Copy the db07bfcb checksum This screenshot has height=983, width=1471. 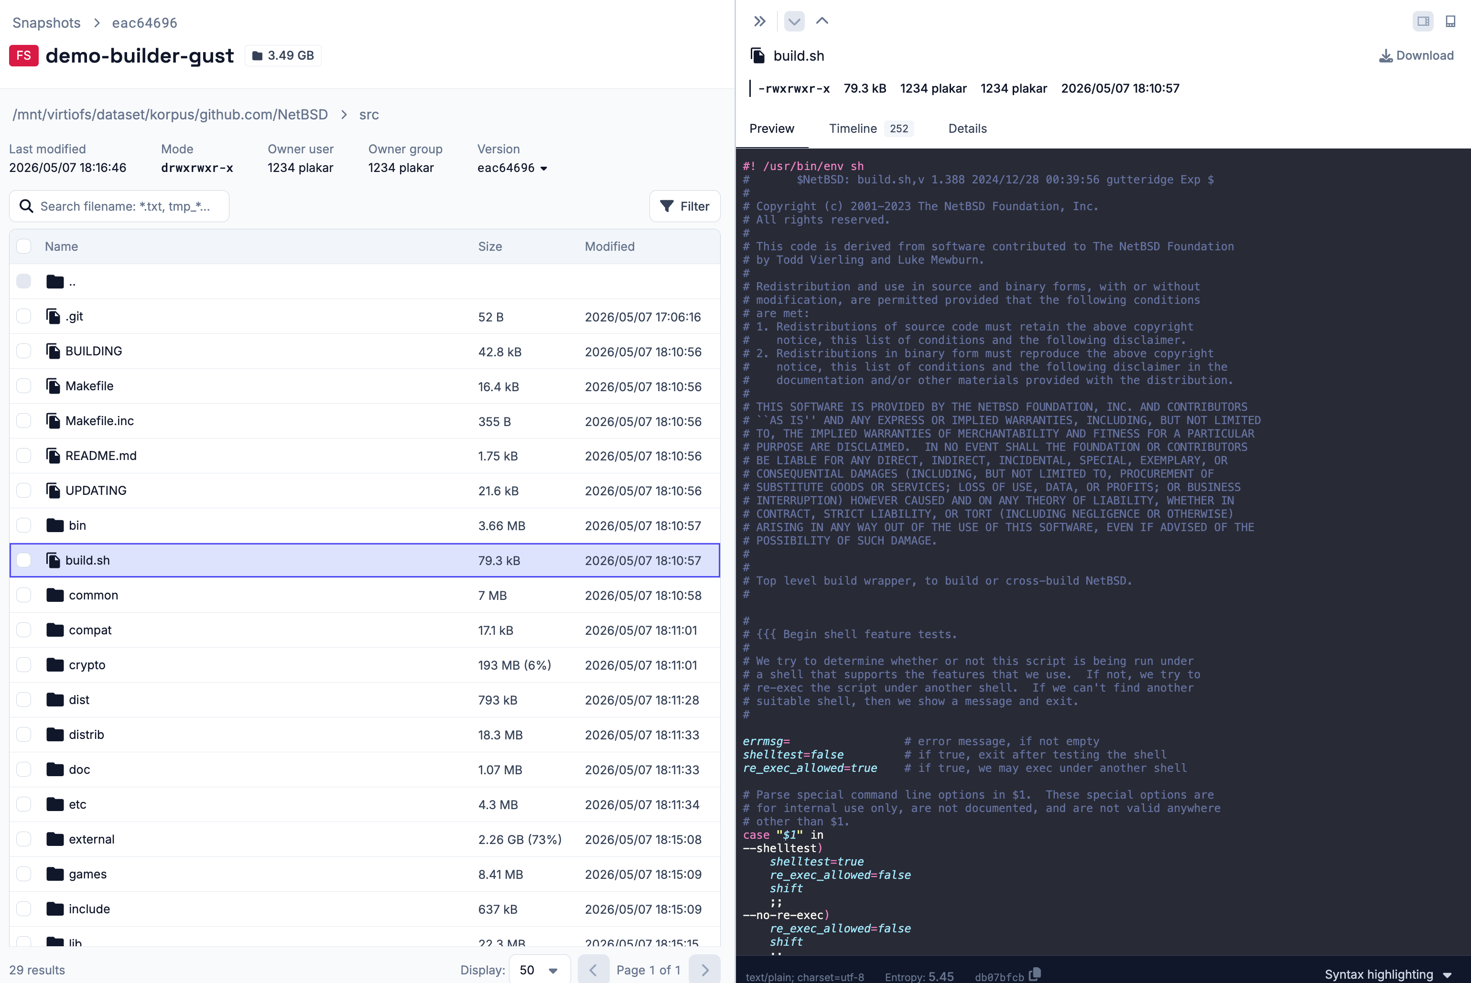[x=1035, y=973]
